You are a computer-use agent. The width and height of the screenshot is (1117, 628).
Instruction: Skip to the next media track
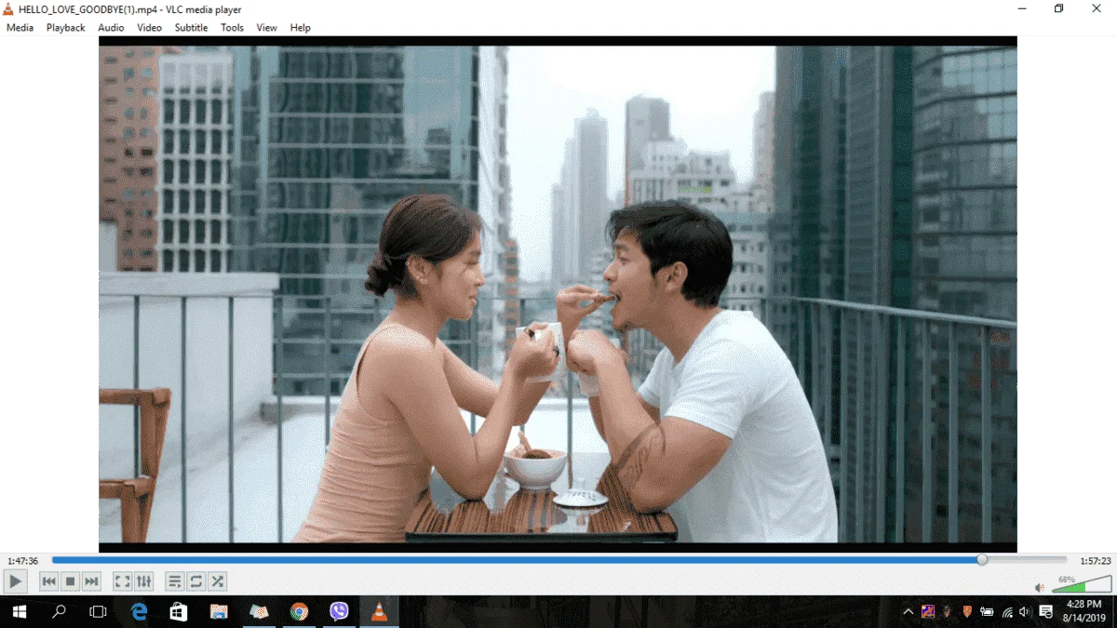pyautogui.click(x=91, y=581)
